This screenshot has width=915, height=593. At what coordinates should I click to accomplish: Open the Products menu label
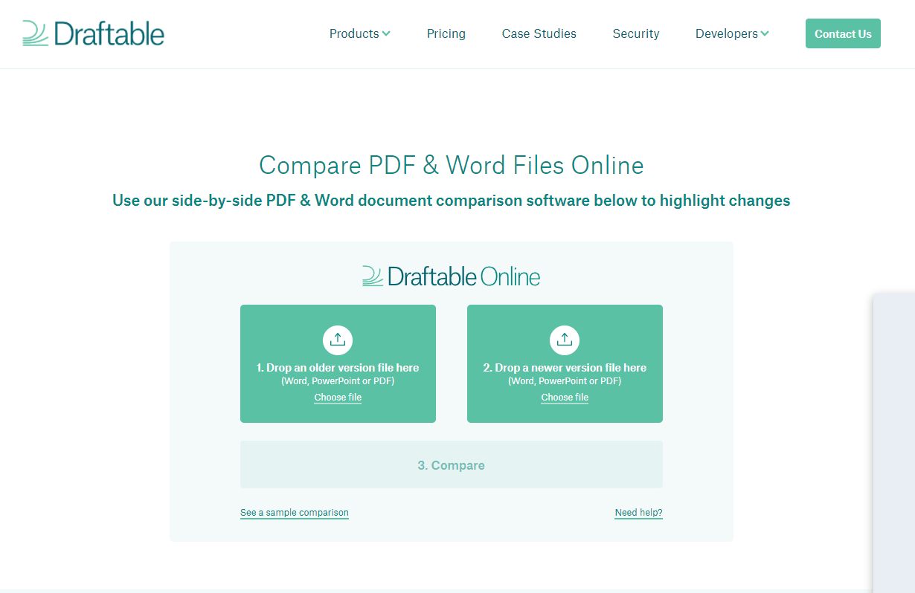354,33
